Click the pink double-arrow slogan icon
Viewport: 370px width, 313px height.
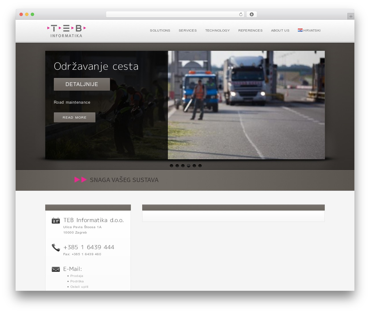[80, 180]
